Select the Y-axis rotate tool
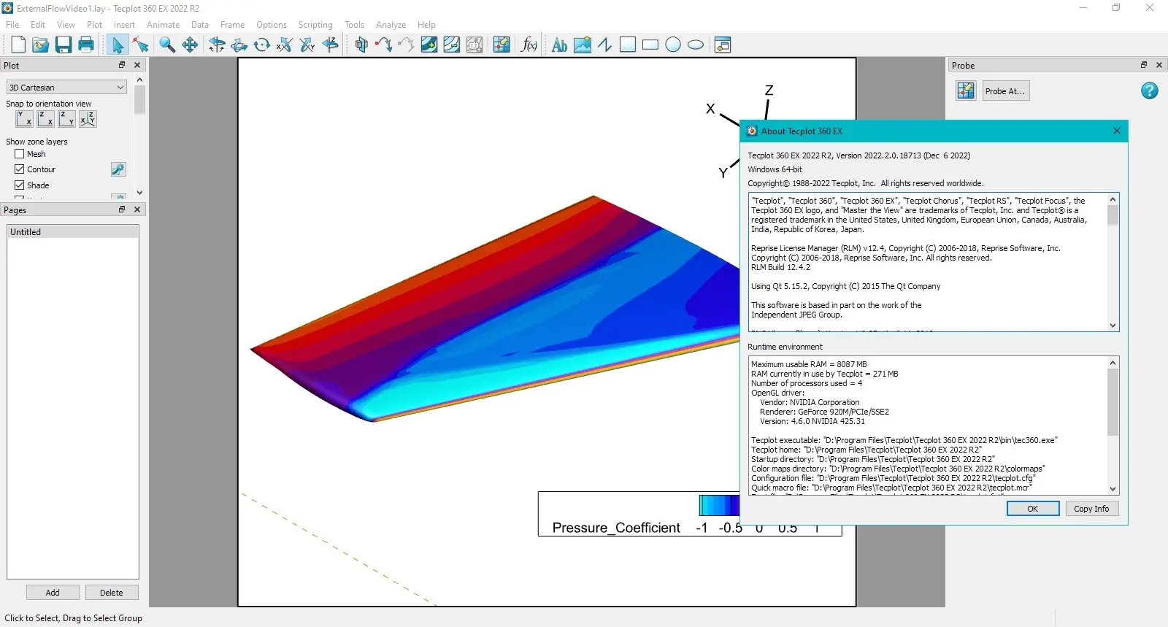Image resolution: width=1168 pixels, height=627 pixels. click(307, 45)
